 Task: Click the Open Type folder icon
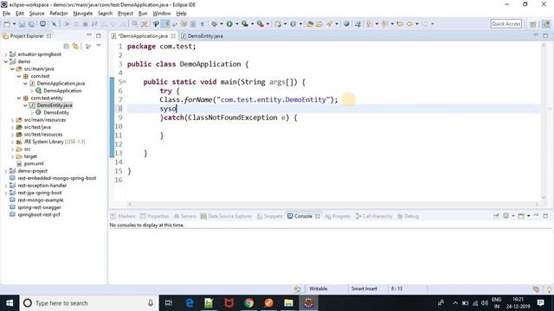pyautogui.click(x=310, y=24)
